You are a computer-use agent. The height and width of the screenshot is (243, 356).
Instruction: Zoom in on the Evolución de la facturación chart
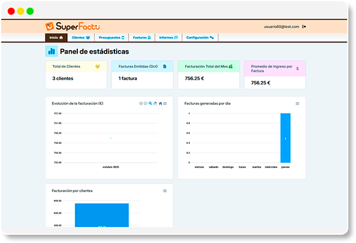pos(141,103)
